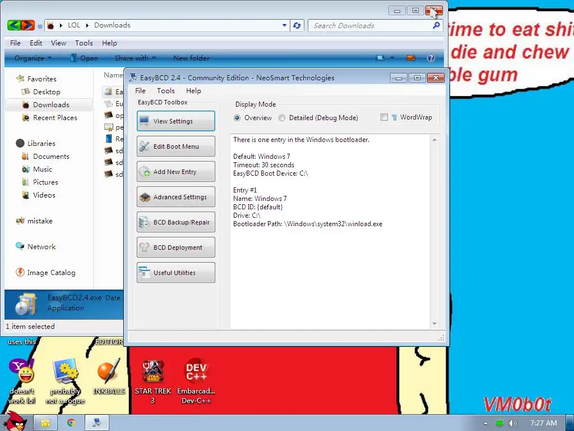This screenshot has height=431, width=574.
Task: Click EasyBCD taskbar icon
Action: pos(96,423)
